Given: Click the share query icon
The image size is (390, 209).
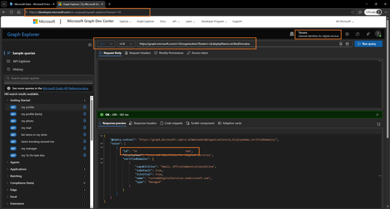Looking at the screenshot, I should [348, 44].
